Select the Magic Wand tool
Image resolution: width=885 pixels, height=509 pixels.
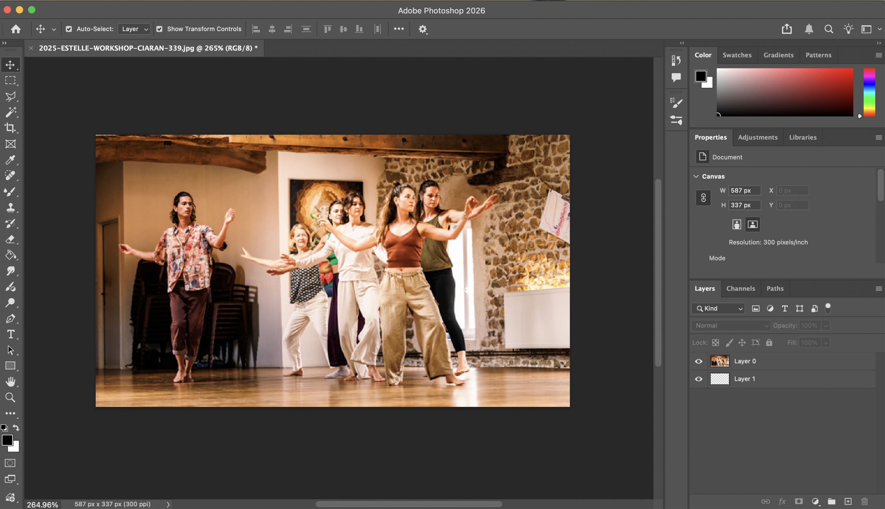point(10,112)
